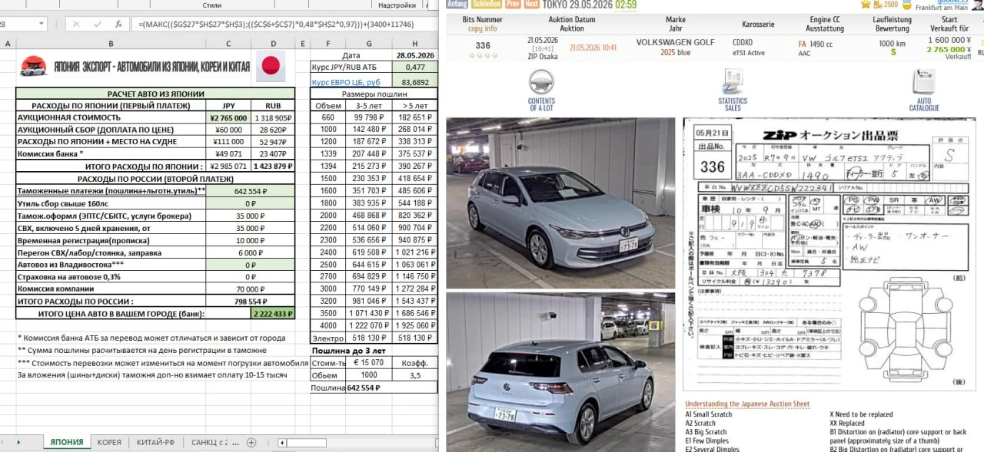Click the Japan flag image in spreadsheet
This screenshot has width=984, height=452.
pyautogui.click(x=271, y=67)
